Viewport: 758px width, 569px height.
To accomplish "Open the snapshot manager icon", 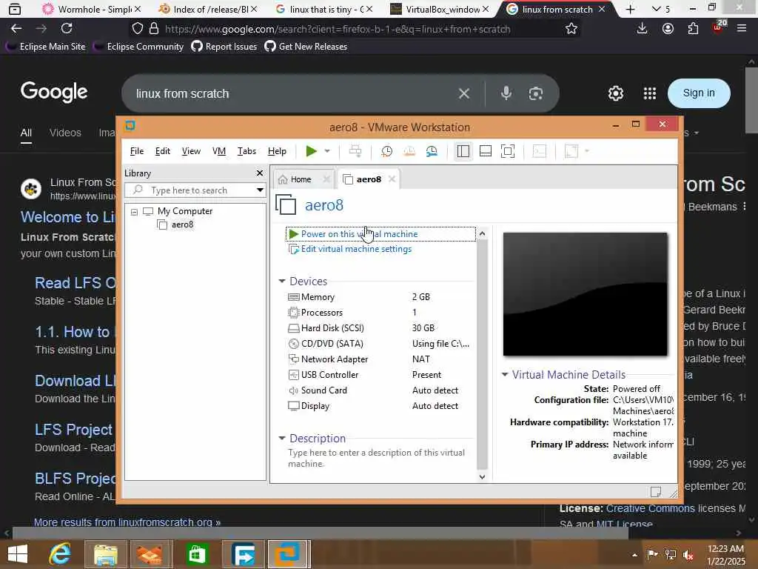I will (x=432, y=151).
